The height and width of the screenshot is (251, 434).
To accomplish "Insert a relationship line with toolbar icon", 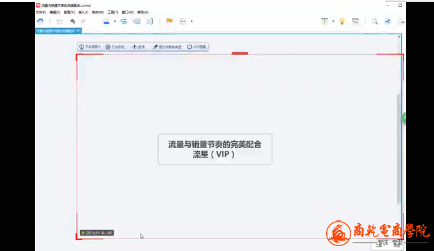I will click(x=124, y=22).
